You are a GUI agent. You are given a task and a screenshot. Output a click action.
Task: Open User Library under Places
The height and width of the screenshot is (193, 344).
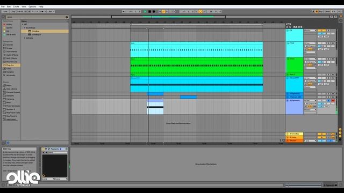(11, 89)
